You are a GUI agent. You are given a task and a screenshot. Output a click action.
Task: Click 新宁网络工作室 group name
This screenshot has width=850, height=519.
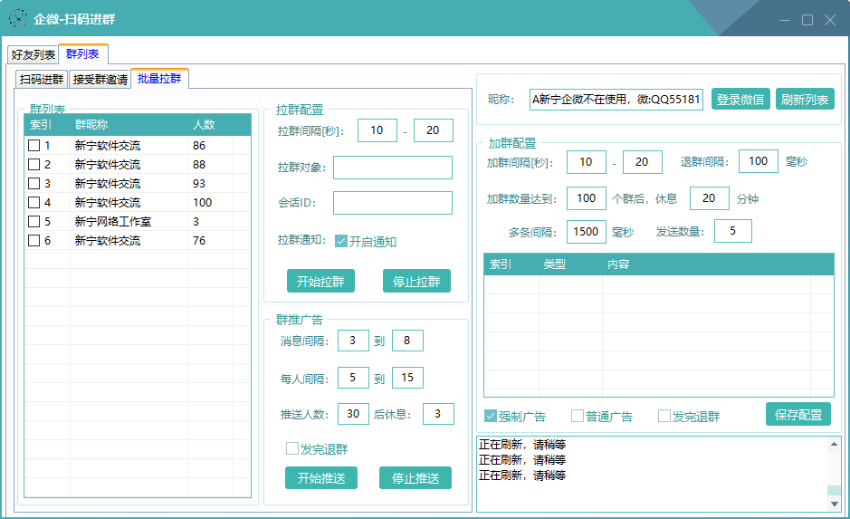(x=113, y=221)
